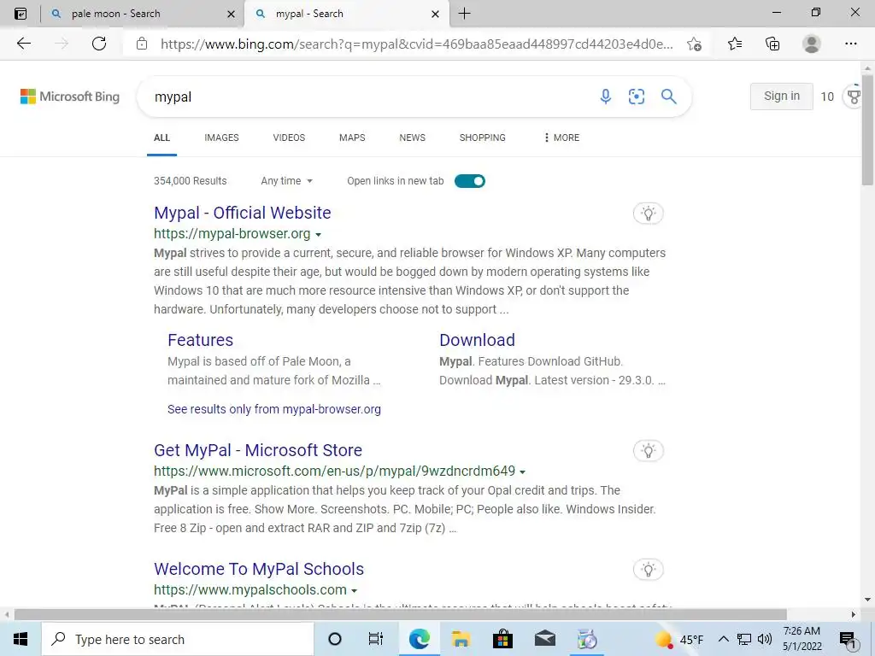This screenshot has height=656, width=875.
Task: Open Microsoft Store from taskbar
Action: pos(502,639)
